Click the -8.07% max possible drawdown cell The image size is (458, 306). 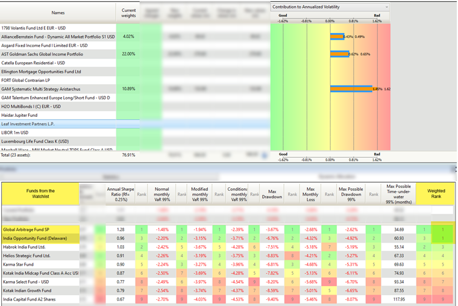pyautogui.click(x=351, y=299)
